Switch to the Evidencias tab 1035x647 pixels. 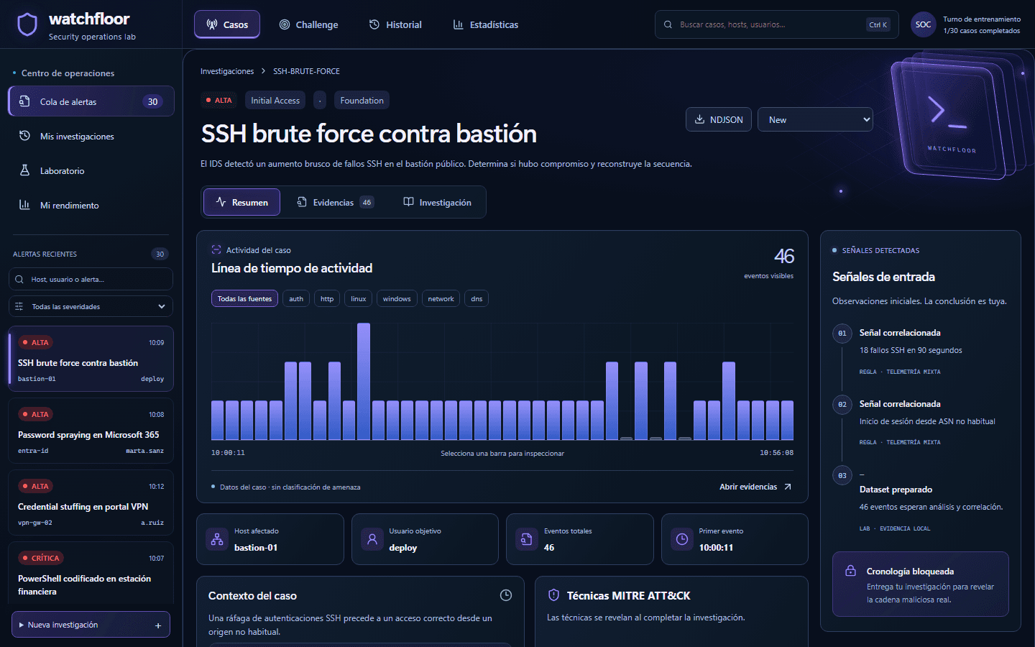click(x=335, y=202)
